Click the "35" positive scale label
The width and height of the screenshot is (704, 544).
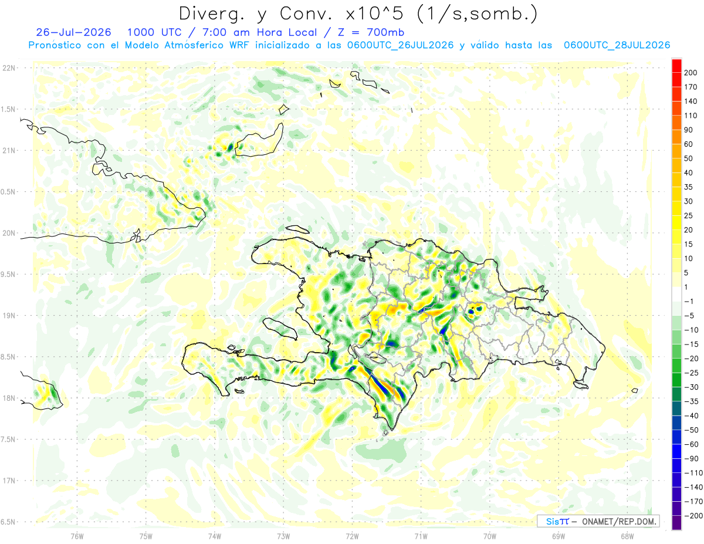pyautogui.click(x=689, y=187)
